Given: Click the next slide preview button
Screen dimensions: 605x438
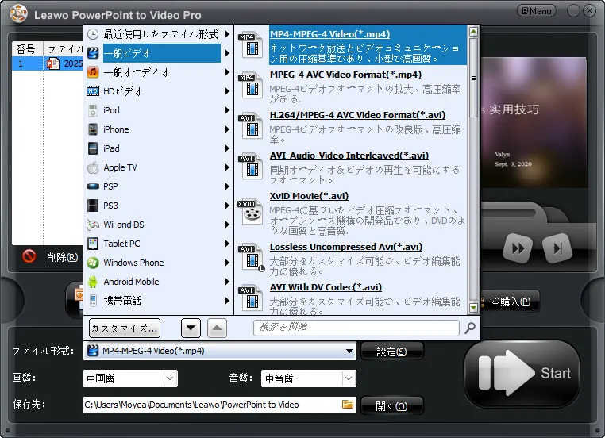Looking at the screenshot, I should 557,248.
